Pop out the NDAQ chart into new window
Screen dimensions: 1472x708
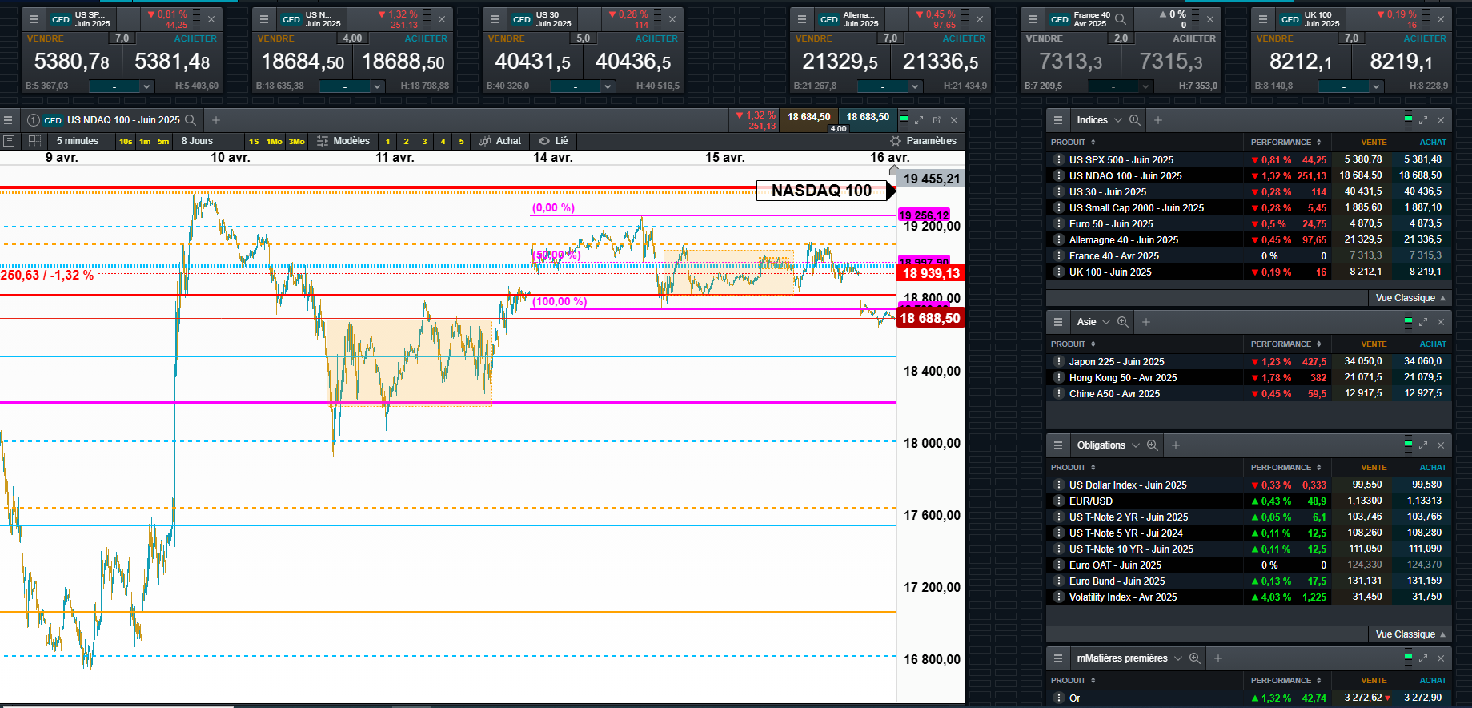[937, 120]
